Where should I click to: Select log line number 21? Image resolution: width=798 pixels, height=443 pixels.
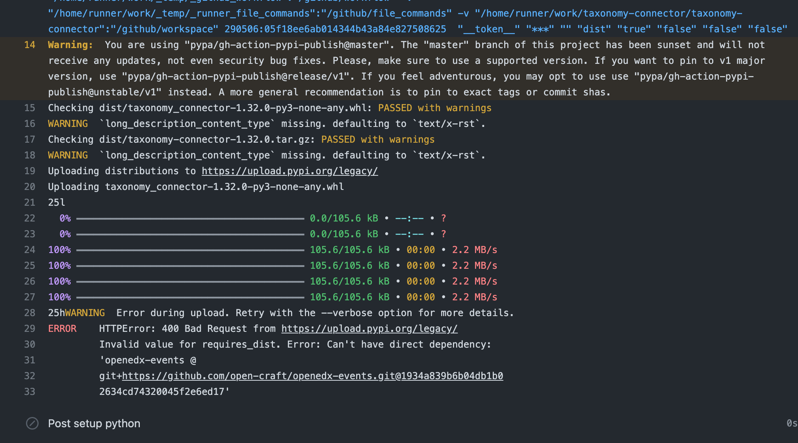(x=30, y=203)
